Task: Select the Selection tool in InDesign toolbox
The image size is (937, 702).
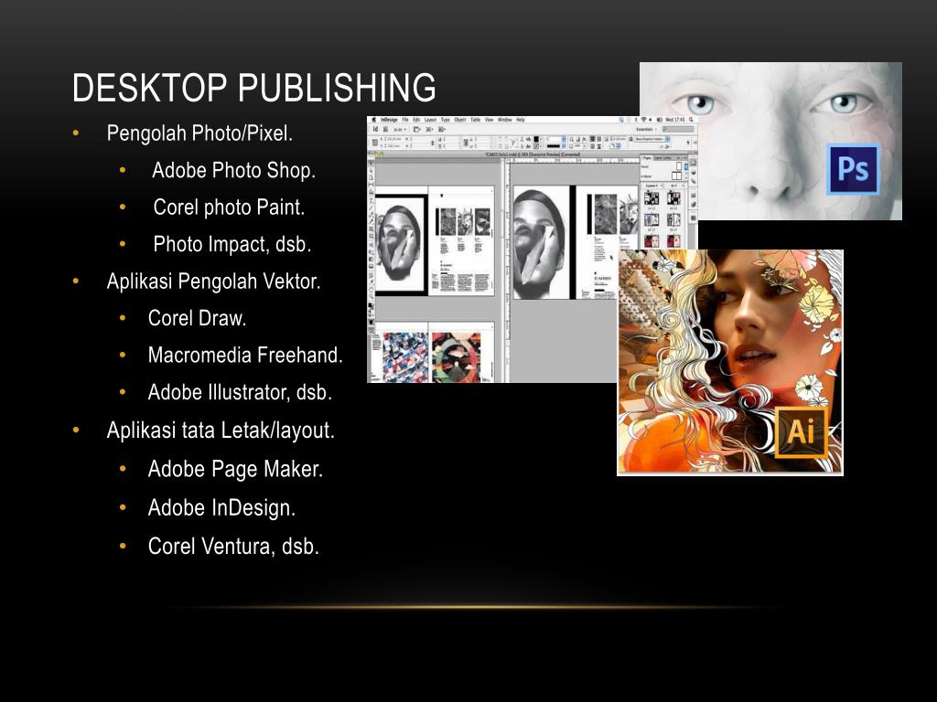Action: tap(372, 163)
